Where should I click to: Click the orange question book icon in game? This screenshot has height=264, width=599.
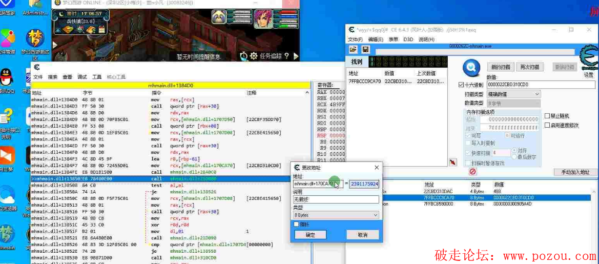tap(91, 29)
